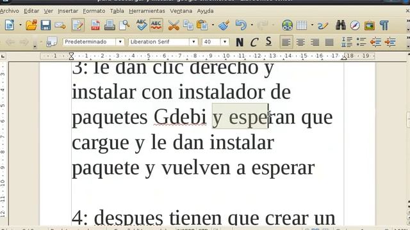Activate the clone formatting paintbrush
This screenshot has width=410, height=230.
224,26
